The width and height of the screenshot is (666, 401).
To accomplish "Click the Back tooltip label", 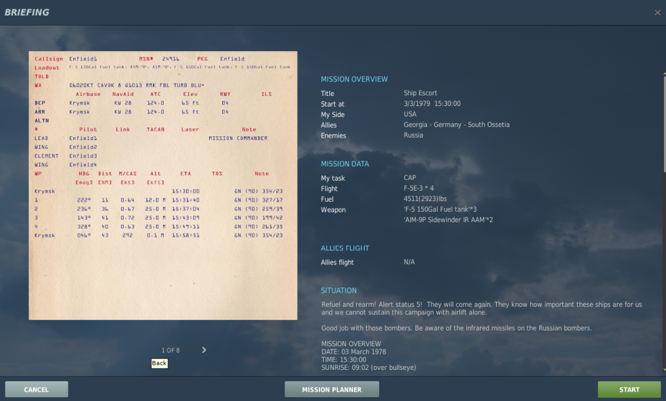I will (x=159, y=363).
